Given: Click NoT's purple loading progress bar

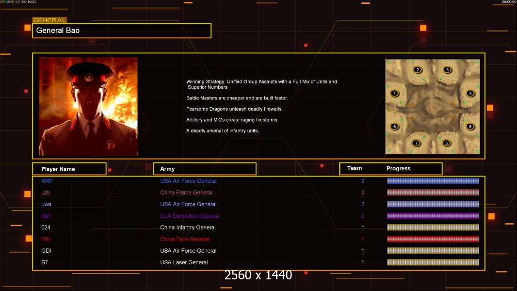Looking at the screenshot, I should tap(433, 216).
